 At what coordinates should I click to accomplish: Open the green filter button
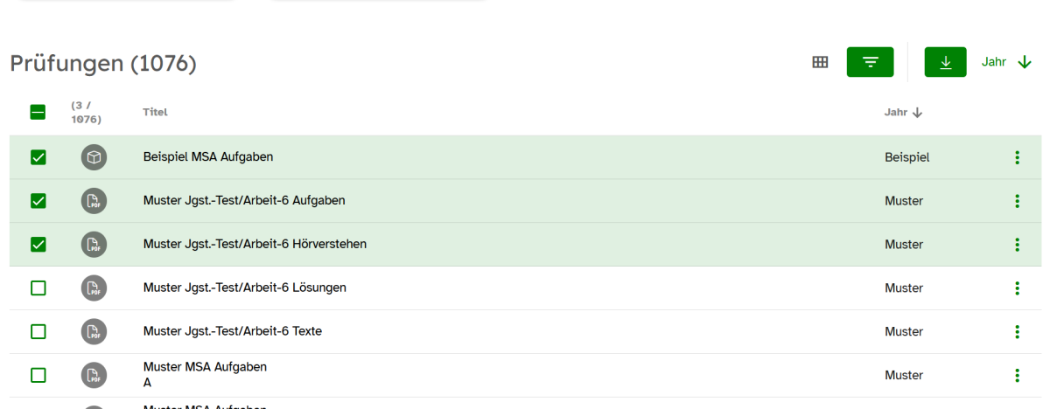[870, 62]
